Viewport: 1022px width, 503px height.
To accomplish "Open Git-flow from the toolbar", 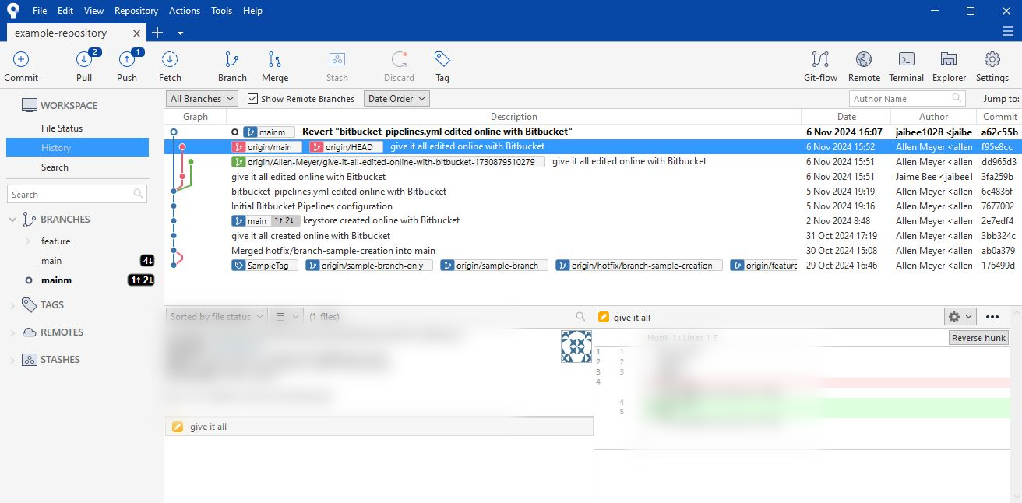I will (x=820, y=60).
